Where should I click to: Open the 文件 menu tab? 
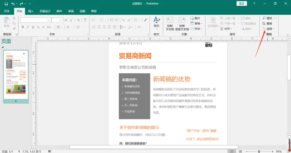(x=7, y=11)
